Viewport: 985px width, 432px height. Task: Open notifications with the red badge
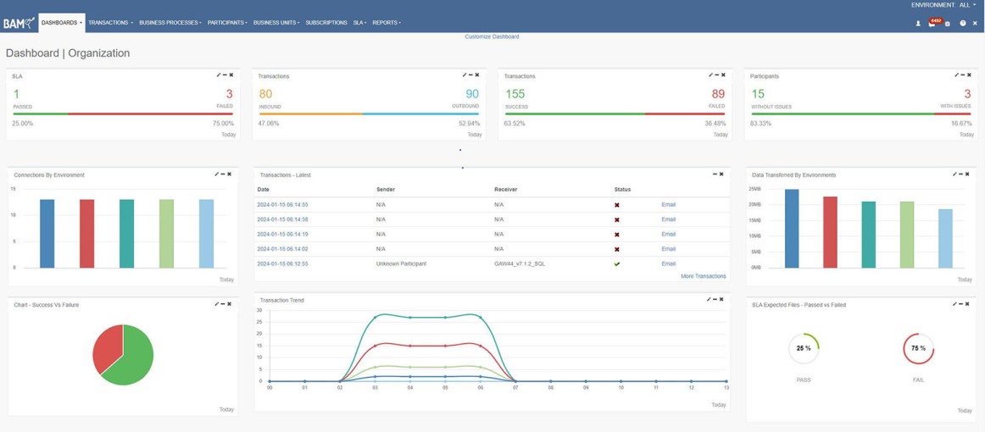932,24
